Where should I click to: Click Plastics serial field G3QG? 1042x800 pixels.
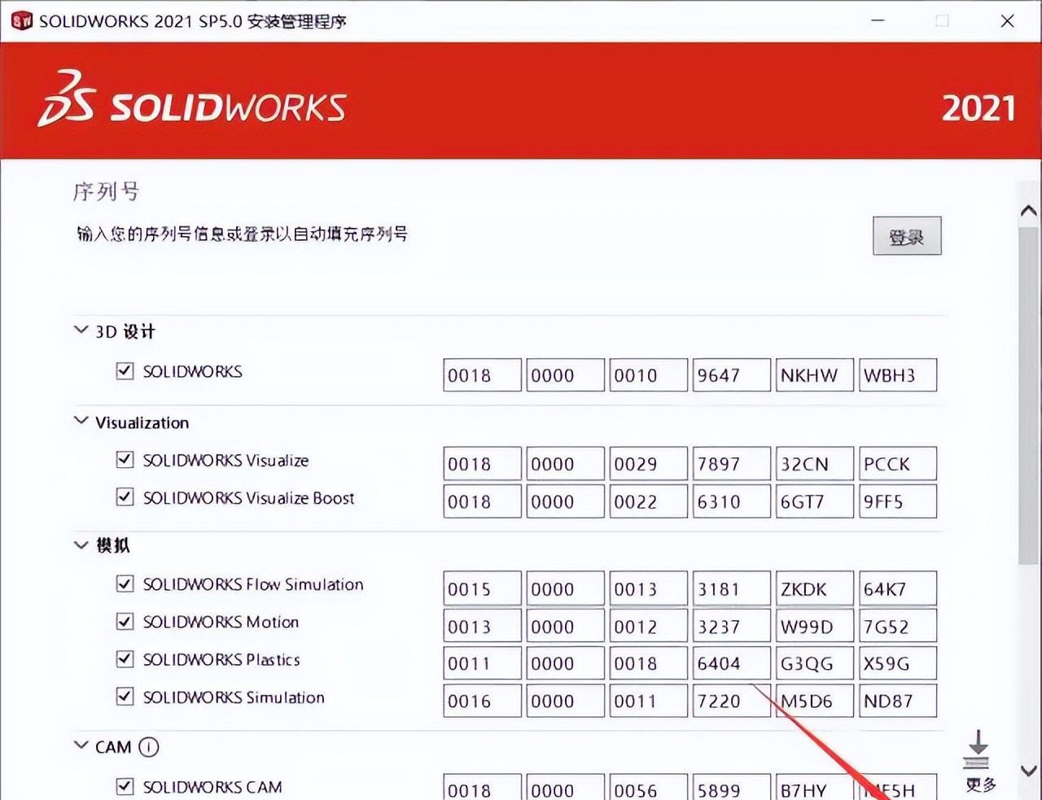[x=814, y=663]
